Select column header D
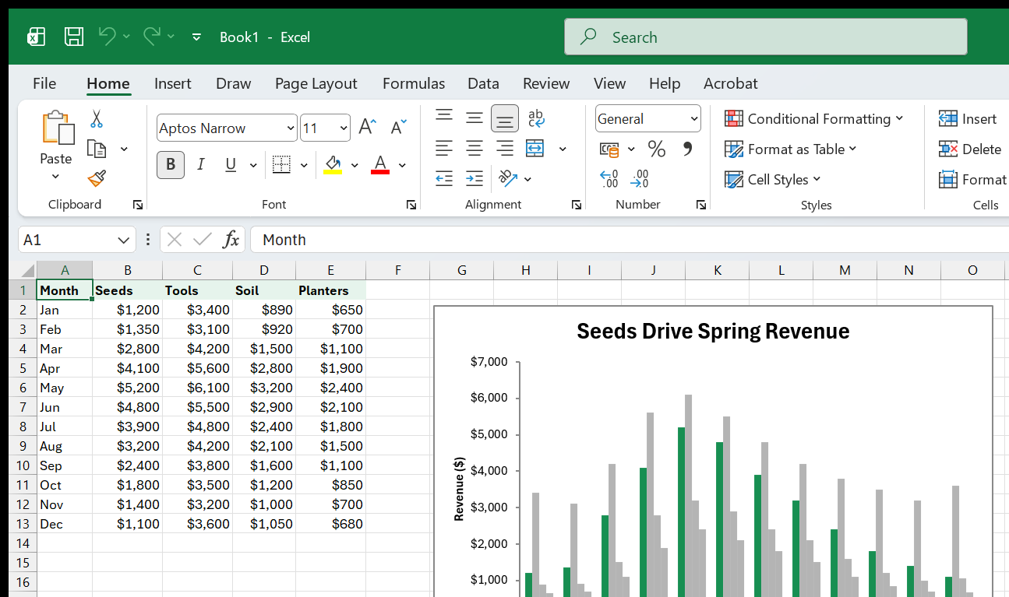Image resolution: width=1009 pixels, height=597 pixels. coord(264,270)
